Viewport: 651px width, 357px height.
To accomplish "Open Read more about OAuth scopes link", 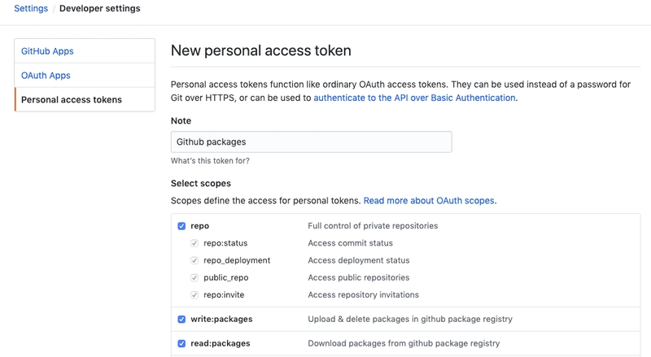I will click(x=430, y=200).
